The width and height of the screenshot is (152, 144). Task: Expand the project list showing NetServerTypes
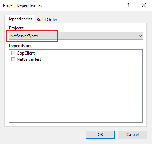[76, 36]
